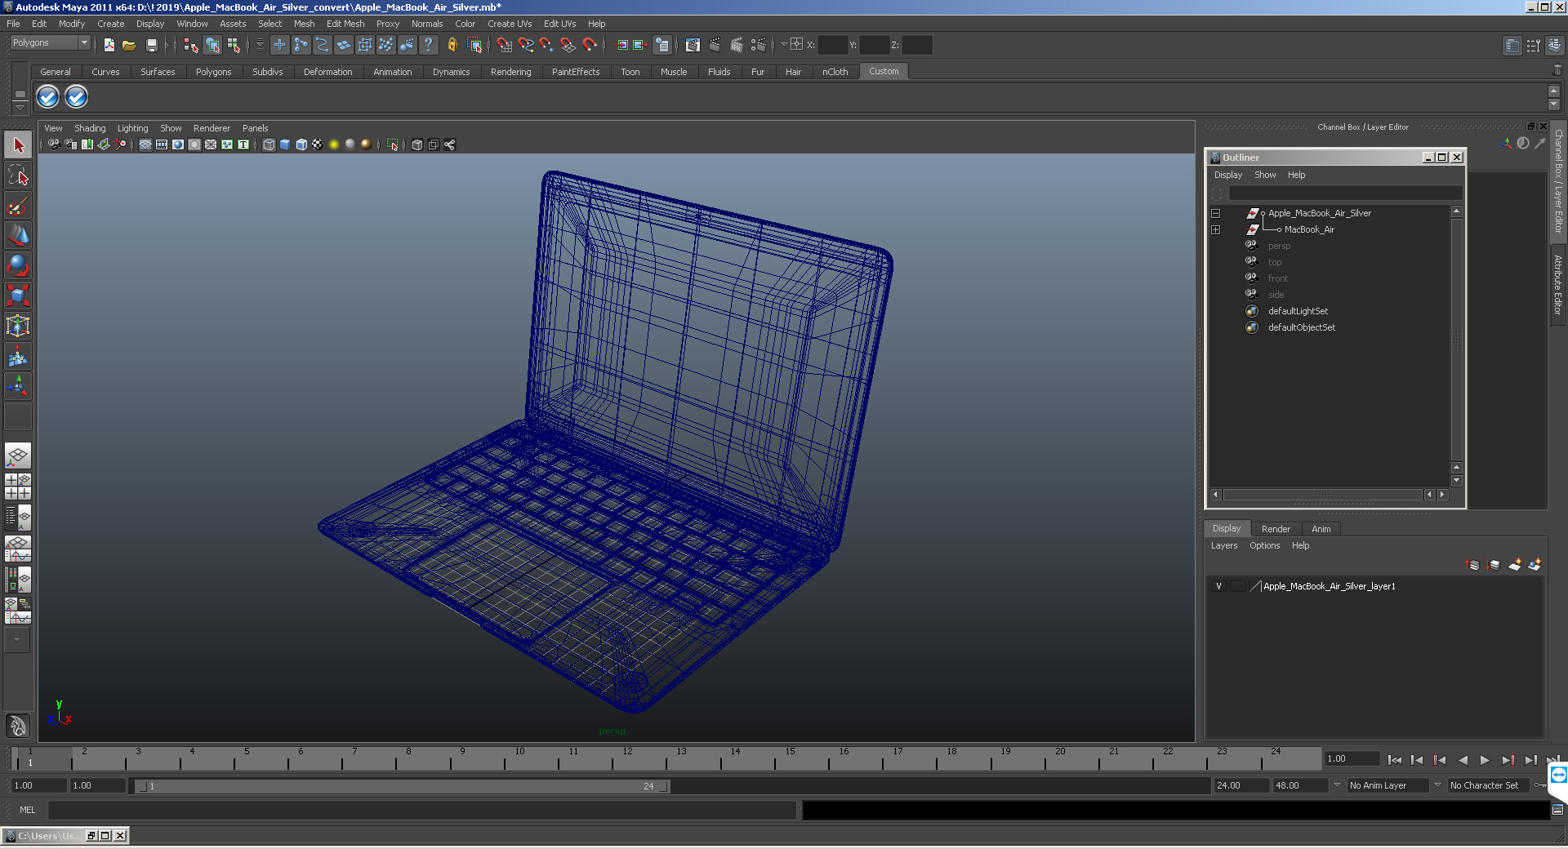The image size is (1568, 849).
Task: Switch to the Rendering shelf tab
Action: click(510, 72)
